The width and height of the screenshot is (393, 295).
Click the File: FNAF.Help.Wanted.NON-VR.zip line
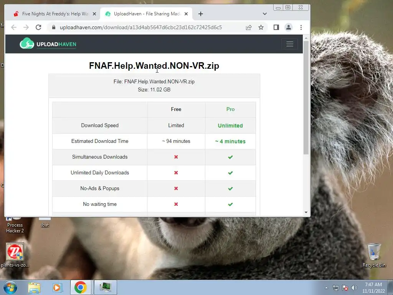(154, 81)
